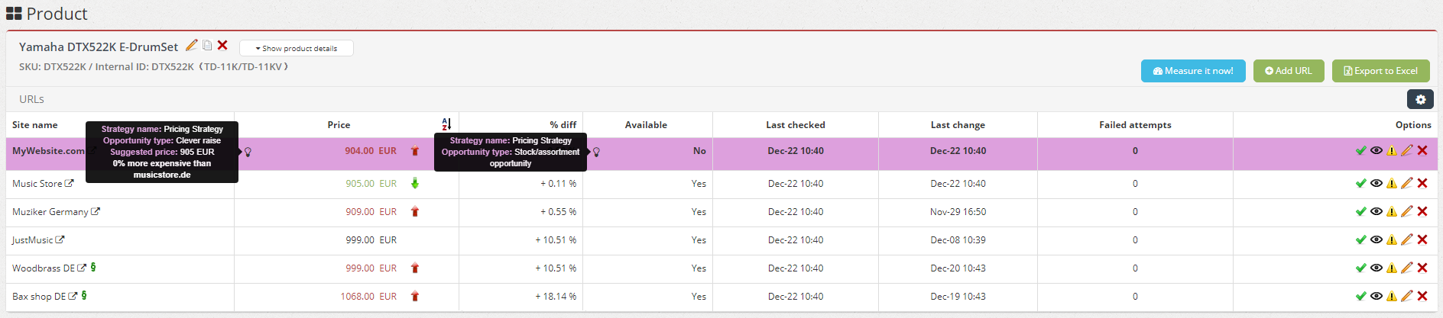The height and width of the screenshot is (318, 1443).
Task: Open the URLs table settings gear
Action: click(x=1420, y=99)
